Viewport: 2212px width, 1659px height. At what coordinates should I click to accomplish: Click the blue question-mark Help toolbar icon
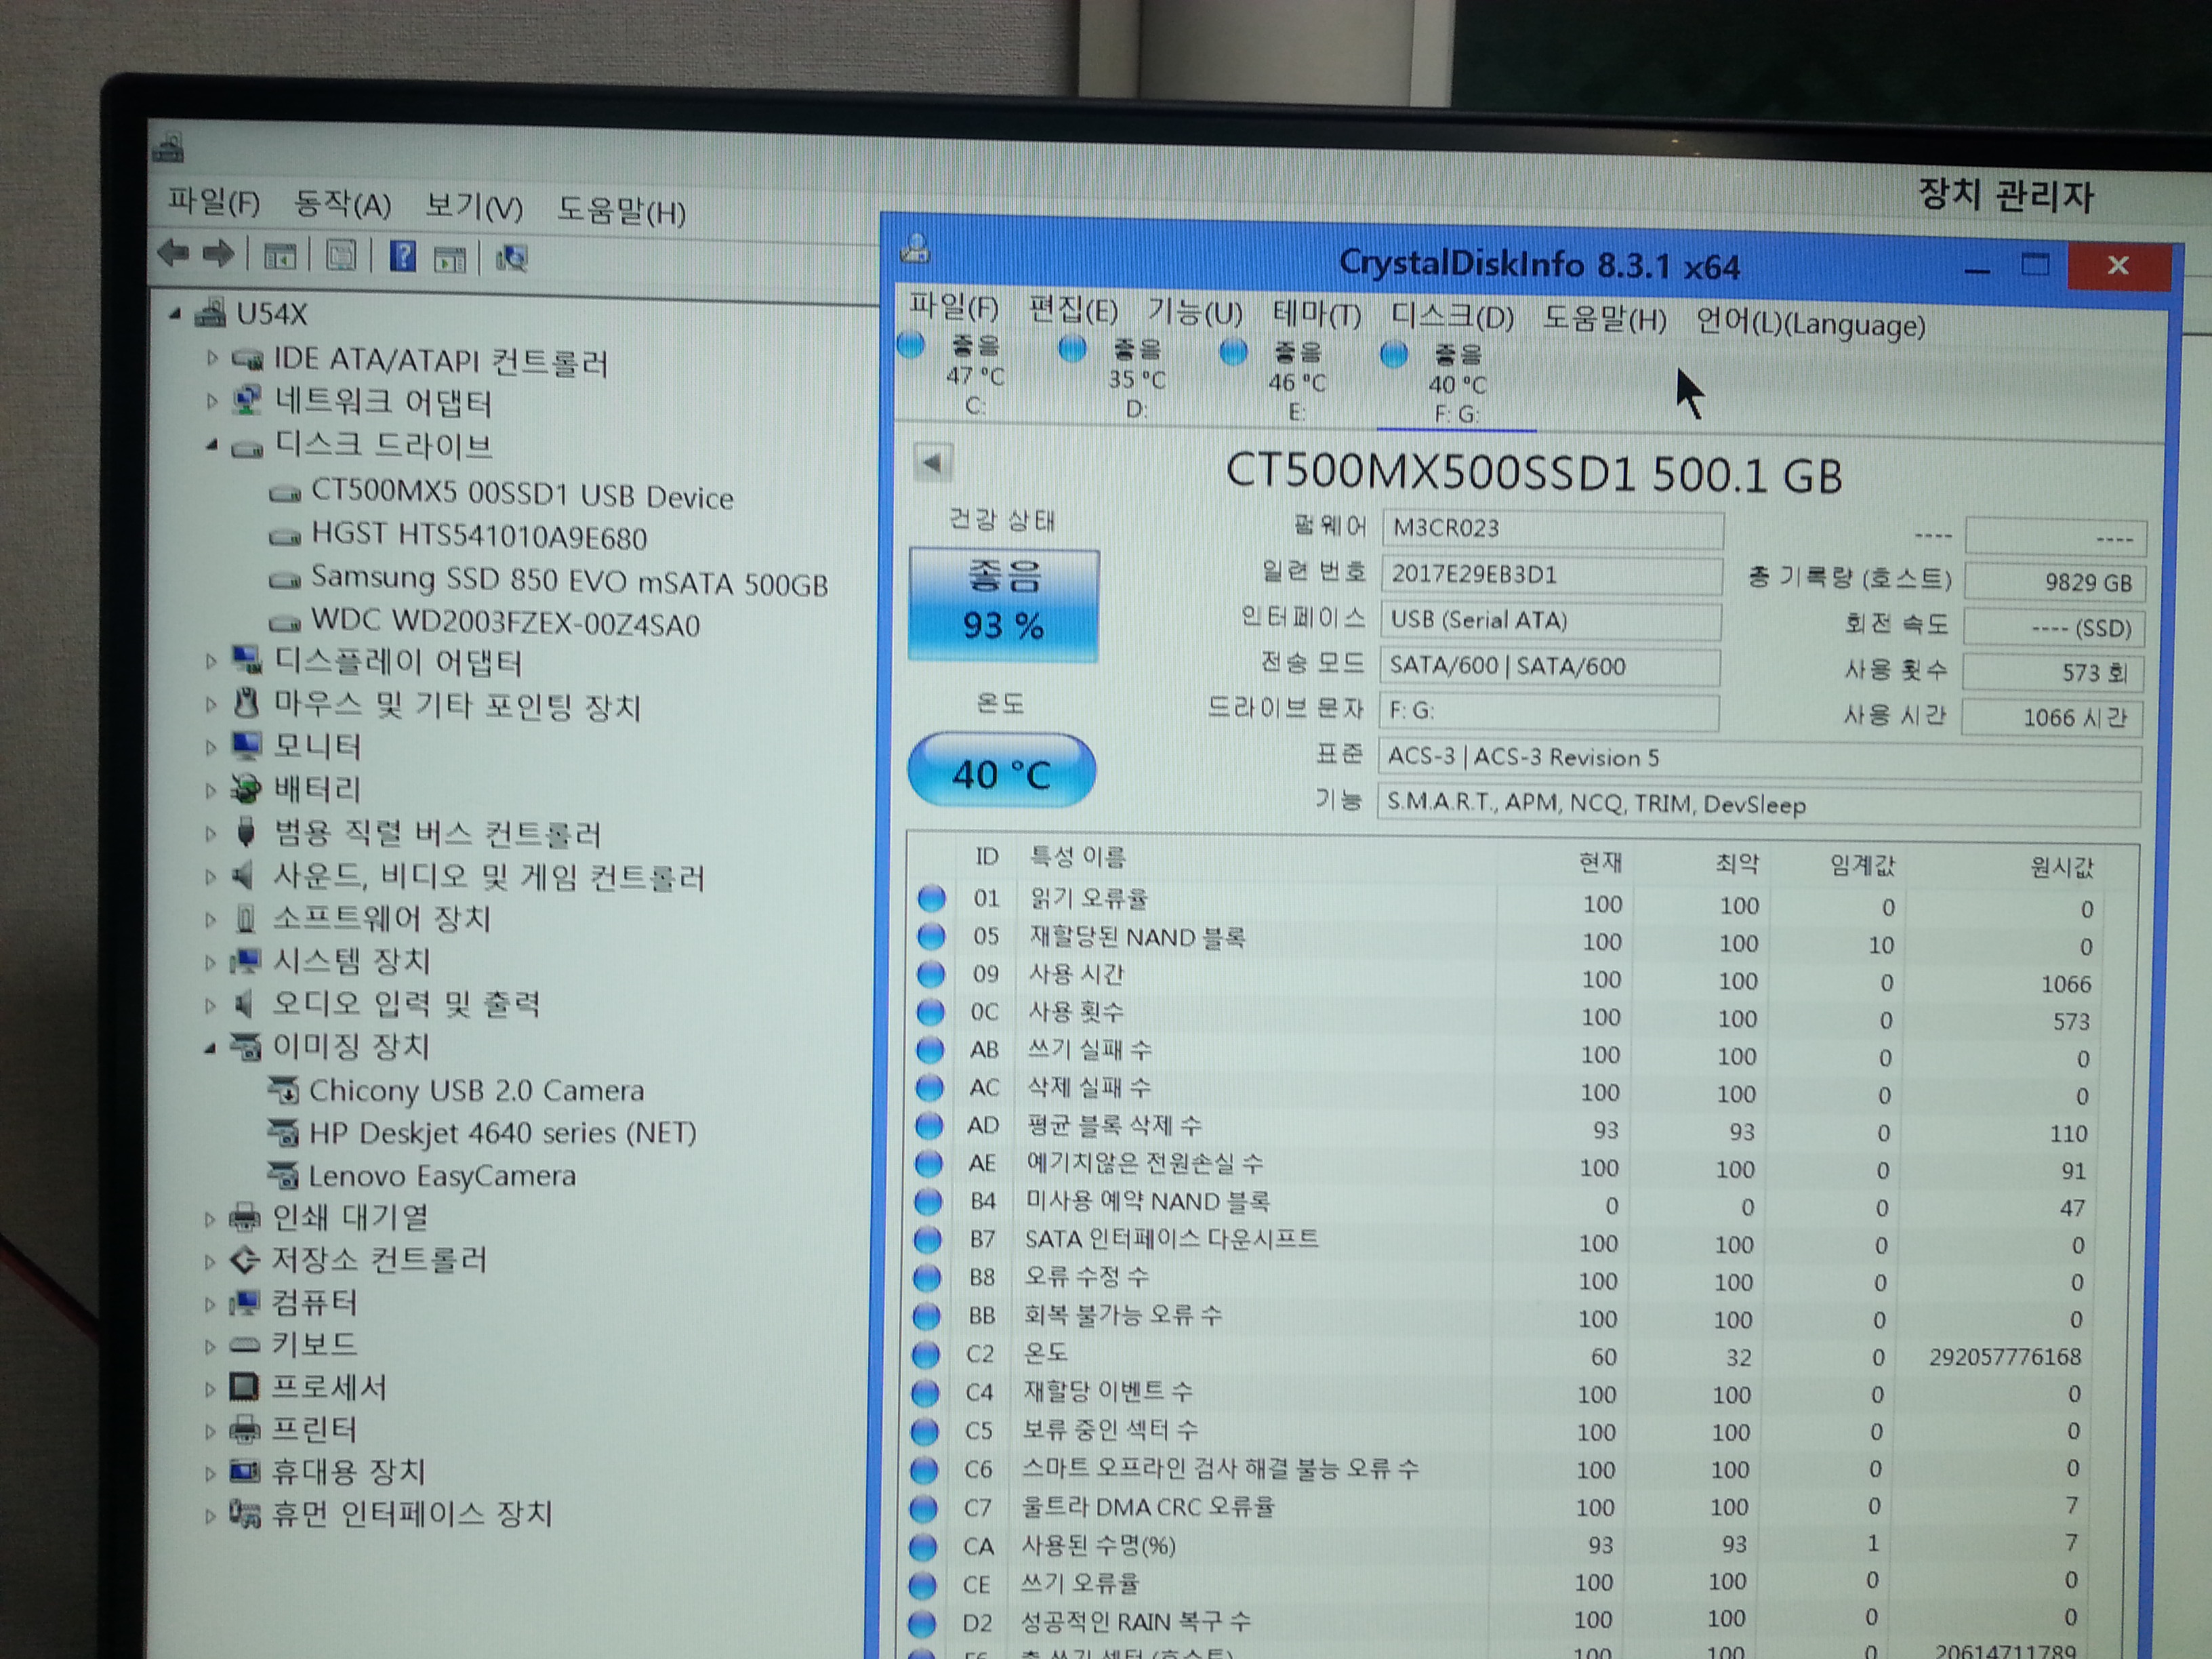(x=402, y=258)
